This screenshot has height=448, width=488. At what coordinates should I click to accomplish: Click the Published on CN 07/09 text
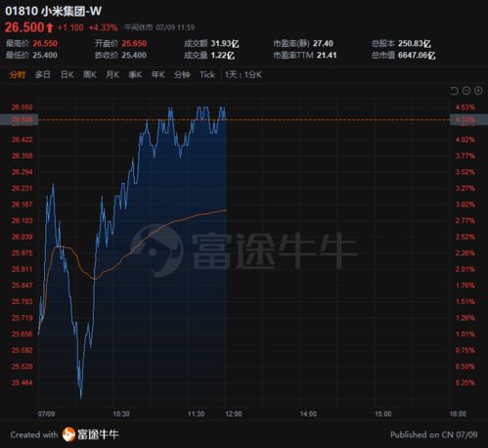(434, 434)
